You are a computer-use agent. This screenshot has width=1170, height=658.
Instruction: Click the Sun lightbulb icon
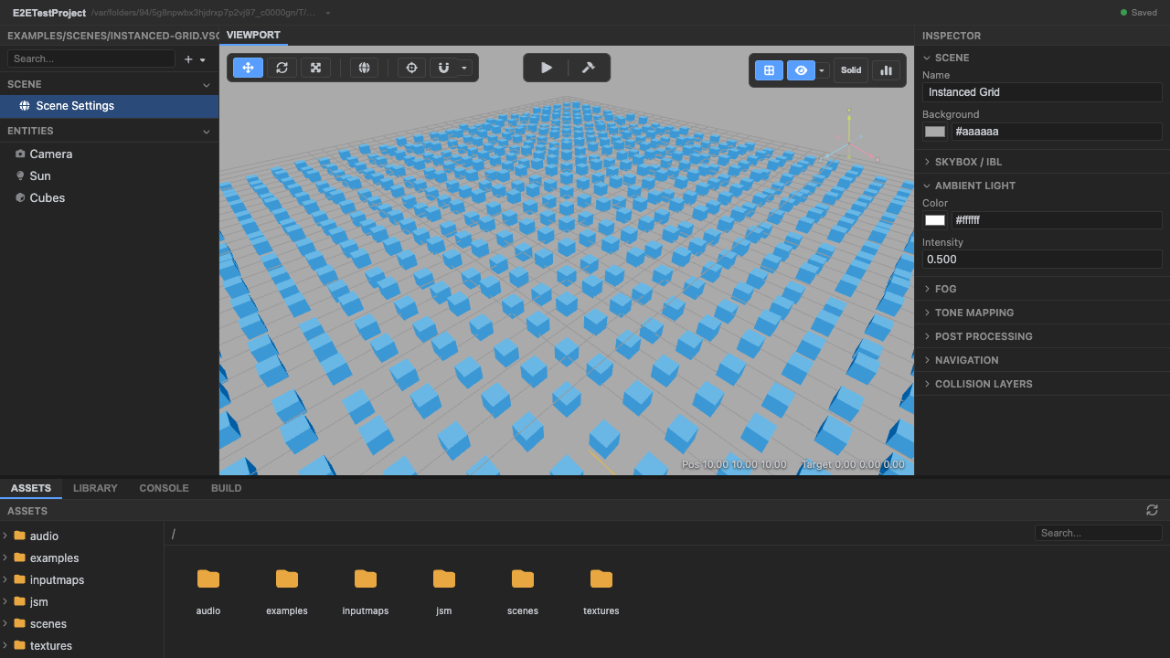[x=20, y=176]
